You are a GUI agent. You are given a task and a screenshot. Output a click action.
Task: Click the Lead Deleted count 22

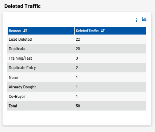click(78, 39)
